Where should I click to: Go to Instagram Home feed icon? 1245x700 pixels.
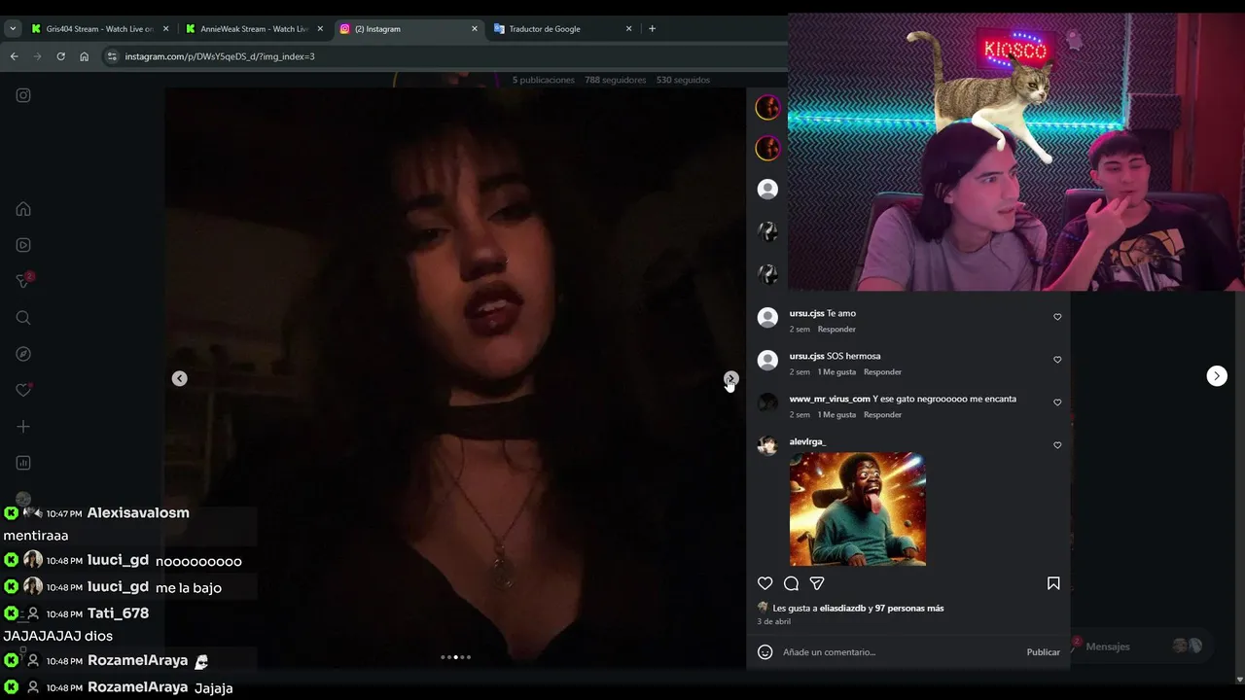point(23,209)
